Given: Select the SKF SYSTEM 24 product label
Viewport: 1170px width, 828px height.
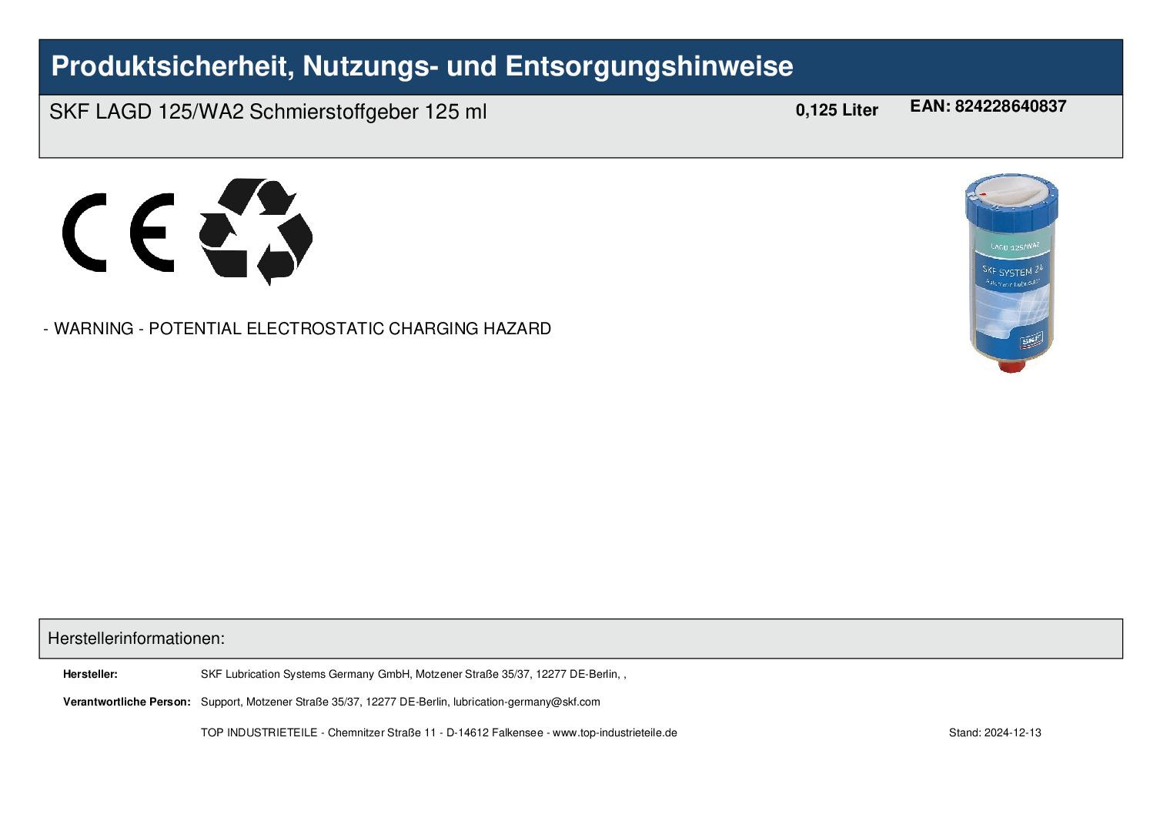Looking at the screenshot, I should click(x=1012, y=270).
